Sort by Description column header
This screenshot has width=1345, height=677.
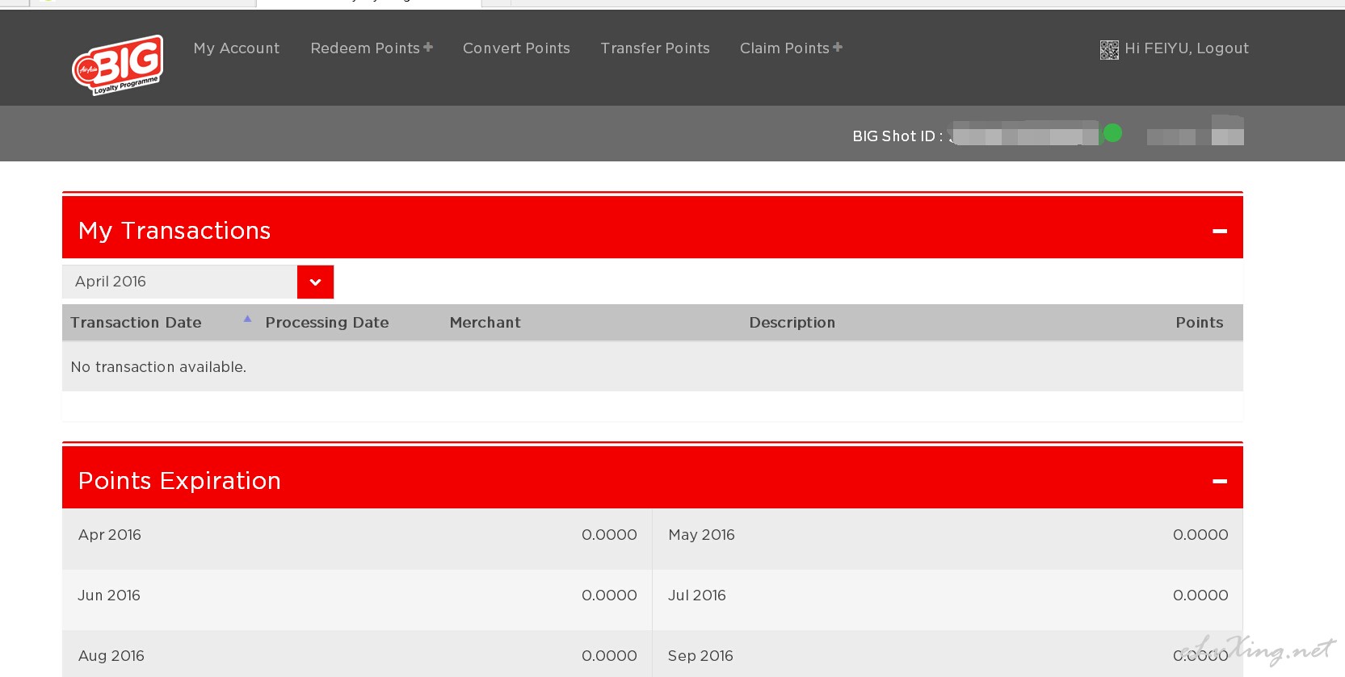coord(792,323)
